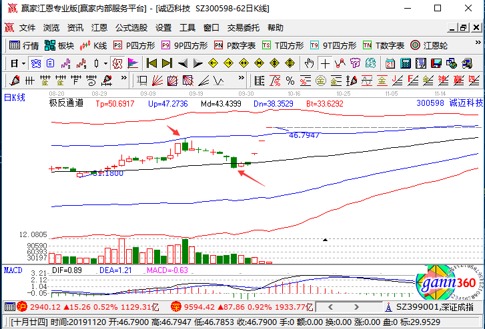Open the 窗口 menu
Viewport: 485px width, 329px height.
(211, 28)
